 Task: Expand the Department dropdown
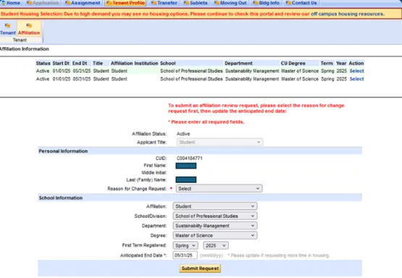[215, 226]
